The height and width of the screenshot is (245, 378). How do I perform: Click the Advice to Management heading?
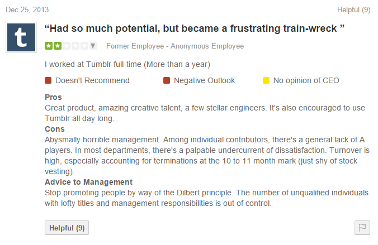88,182
